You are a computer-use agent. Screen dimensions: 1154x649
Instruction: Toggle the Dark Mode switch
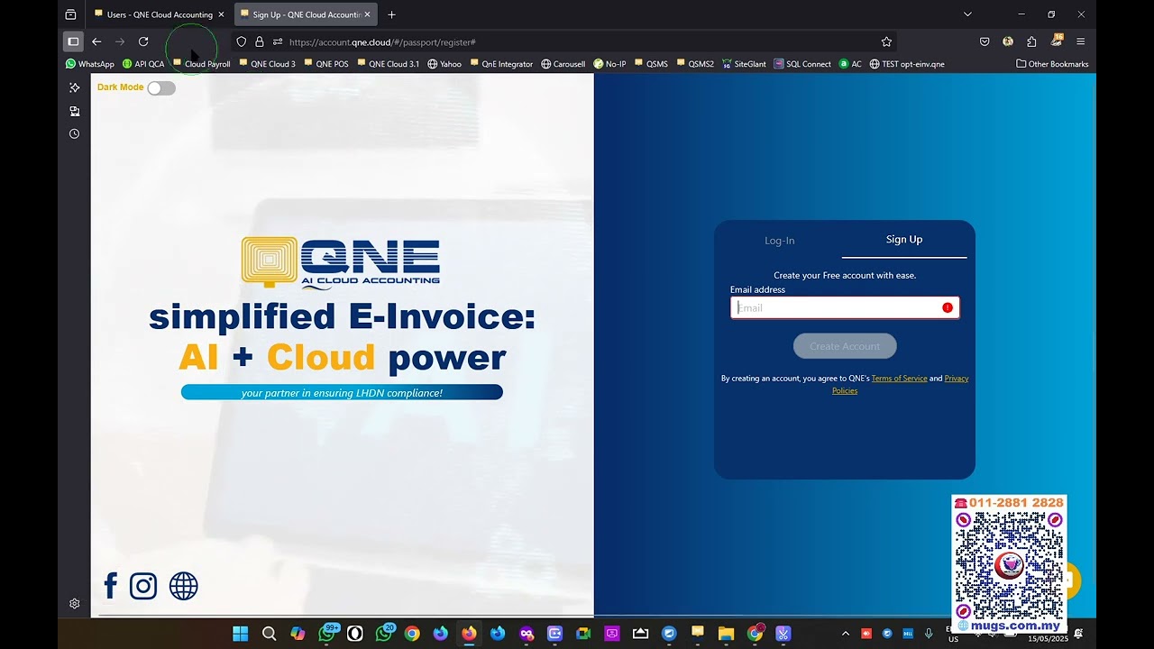click(161, 87)
